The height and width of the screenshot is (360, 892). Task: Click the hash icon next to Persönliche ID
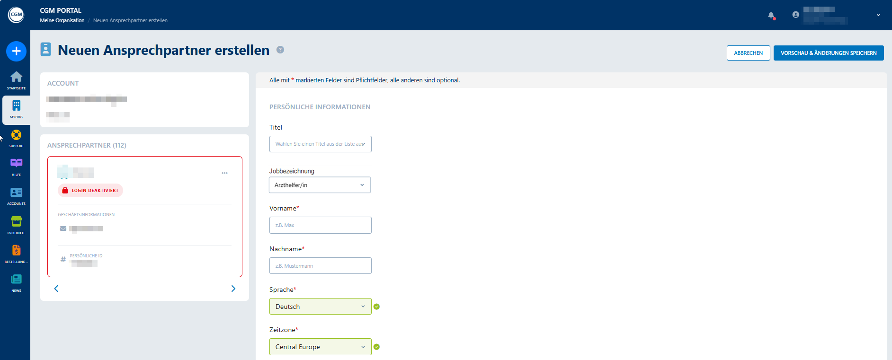(63, 259)
